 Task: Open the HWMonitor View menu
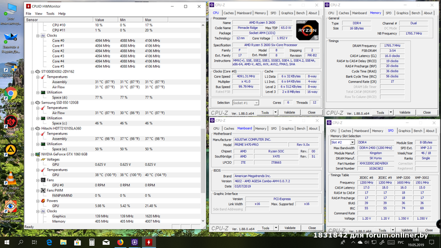click(x=39, y=13)
